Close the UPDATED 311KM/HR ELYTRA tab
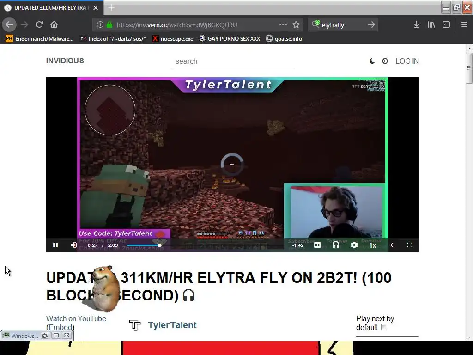 [x=96, y=8]
